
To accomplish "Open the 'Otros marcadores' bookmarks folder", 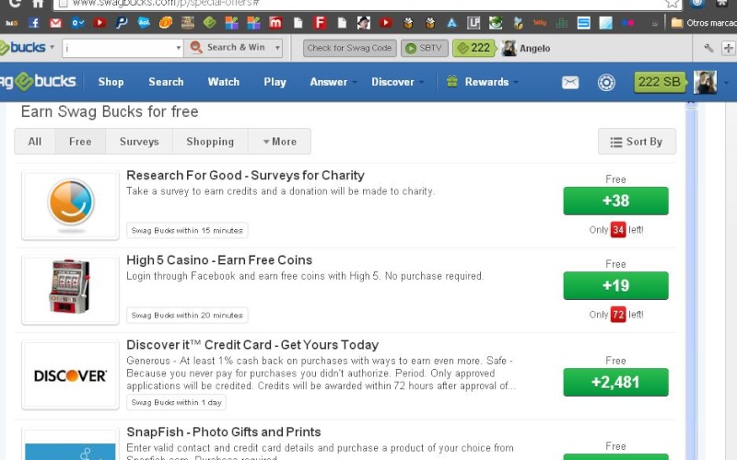I will click(x=703, y=22).
